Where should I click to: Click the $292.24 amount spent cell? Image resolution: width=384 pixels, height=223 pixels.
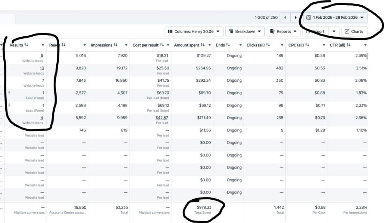(203, 80)
